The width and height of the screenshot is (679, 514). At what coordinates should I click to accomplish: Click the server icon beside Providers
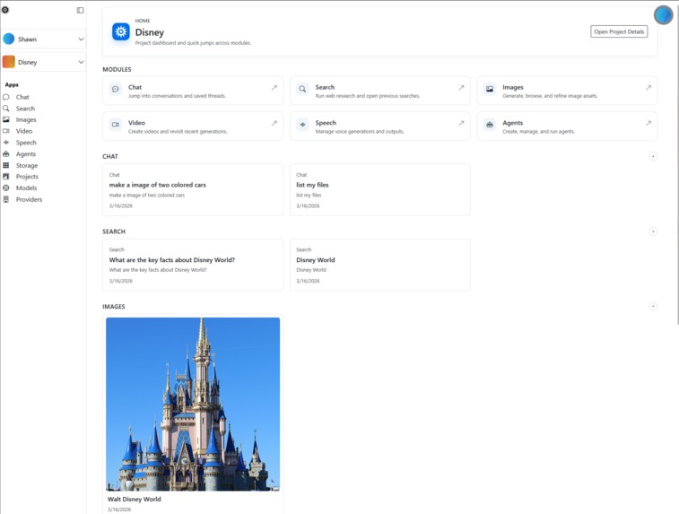pos(6,199)
